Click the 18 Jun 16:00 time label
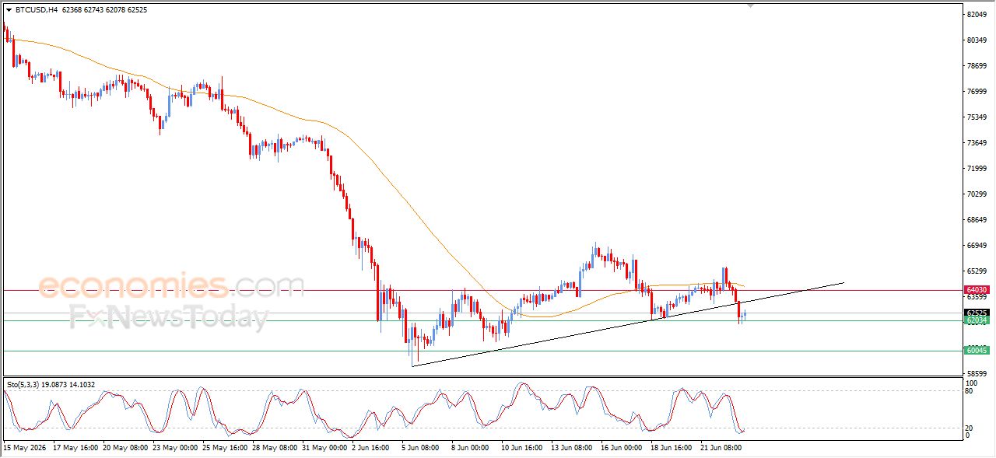Viewport: 996px width, 458px height. pos(673,448)
